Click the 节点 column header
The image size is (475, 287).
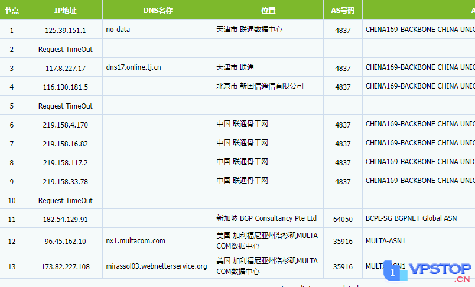click(12, 10)
